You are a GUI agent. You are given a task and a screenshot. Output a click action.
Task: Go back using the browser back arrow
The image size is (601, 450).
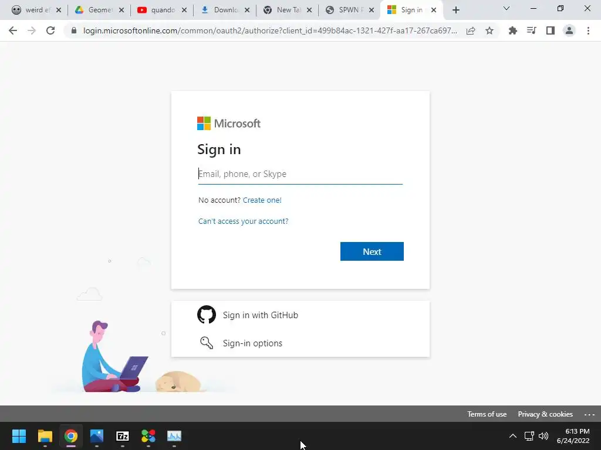[x=13, y=30]
